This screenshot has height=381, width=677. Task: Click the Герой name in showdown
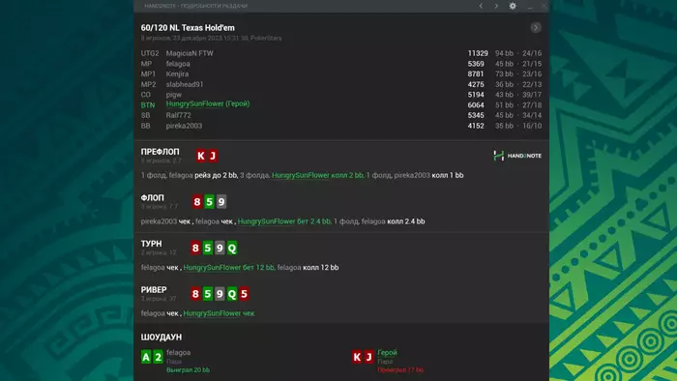coord(387,353)
